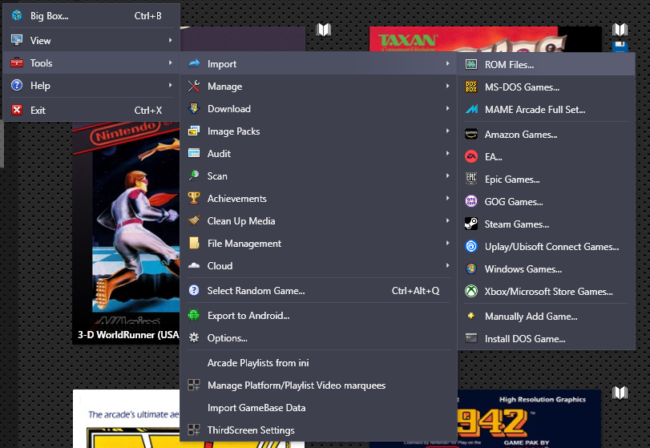Screen dimensions: 650x448
Task: Expand the Scan submenu arrow
Action: click(448, 176)
